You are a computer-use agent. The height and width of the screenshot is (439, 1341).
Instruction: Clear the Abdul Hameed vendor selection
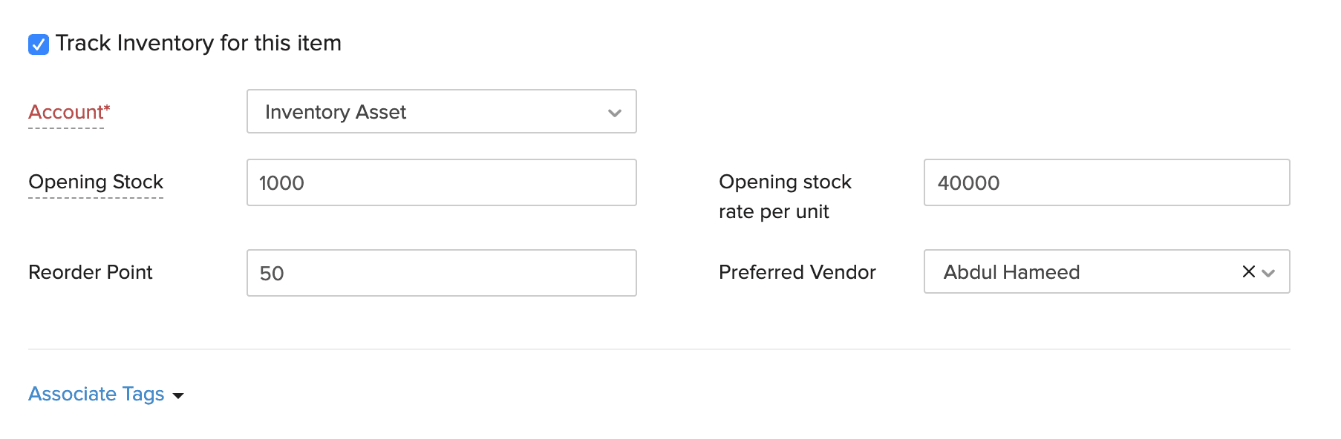click(1248, 272)
